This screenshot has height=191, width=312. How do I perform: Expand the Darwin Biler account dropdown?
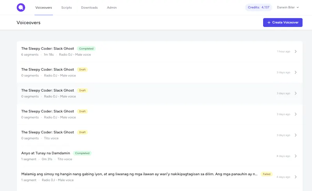coord(288,7)
